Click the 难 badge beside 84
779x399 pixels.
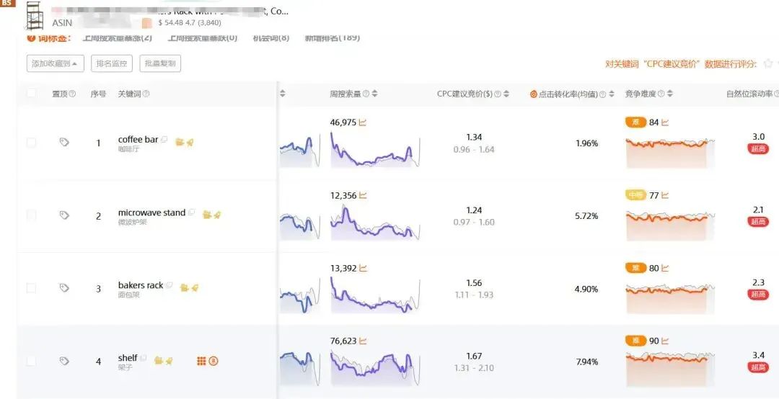tap(635, 122)
